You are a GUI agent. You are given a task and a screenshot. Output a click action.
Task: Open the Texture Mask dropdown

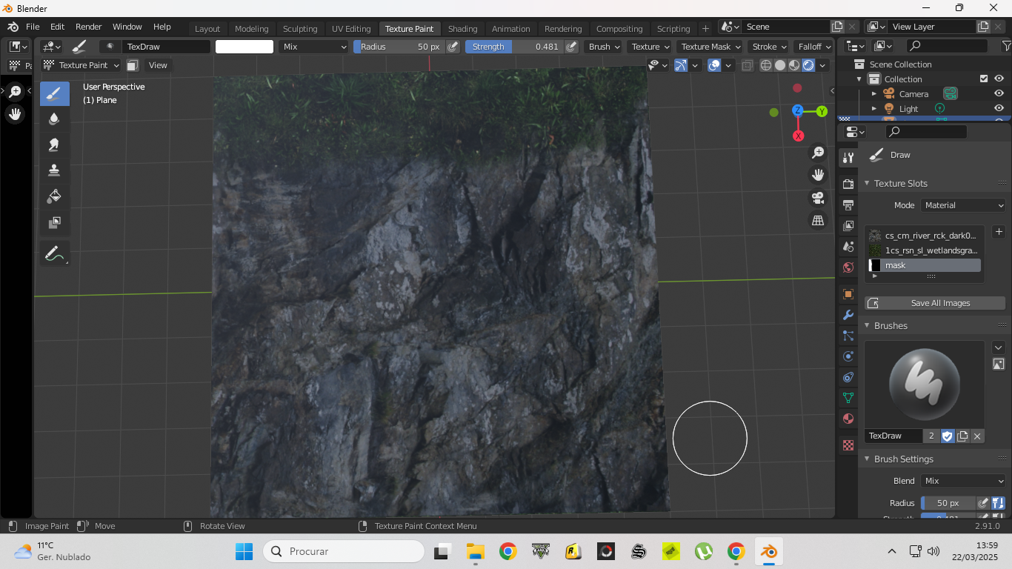(x=711, y=47)
